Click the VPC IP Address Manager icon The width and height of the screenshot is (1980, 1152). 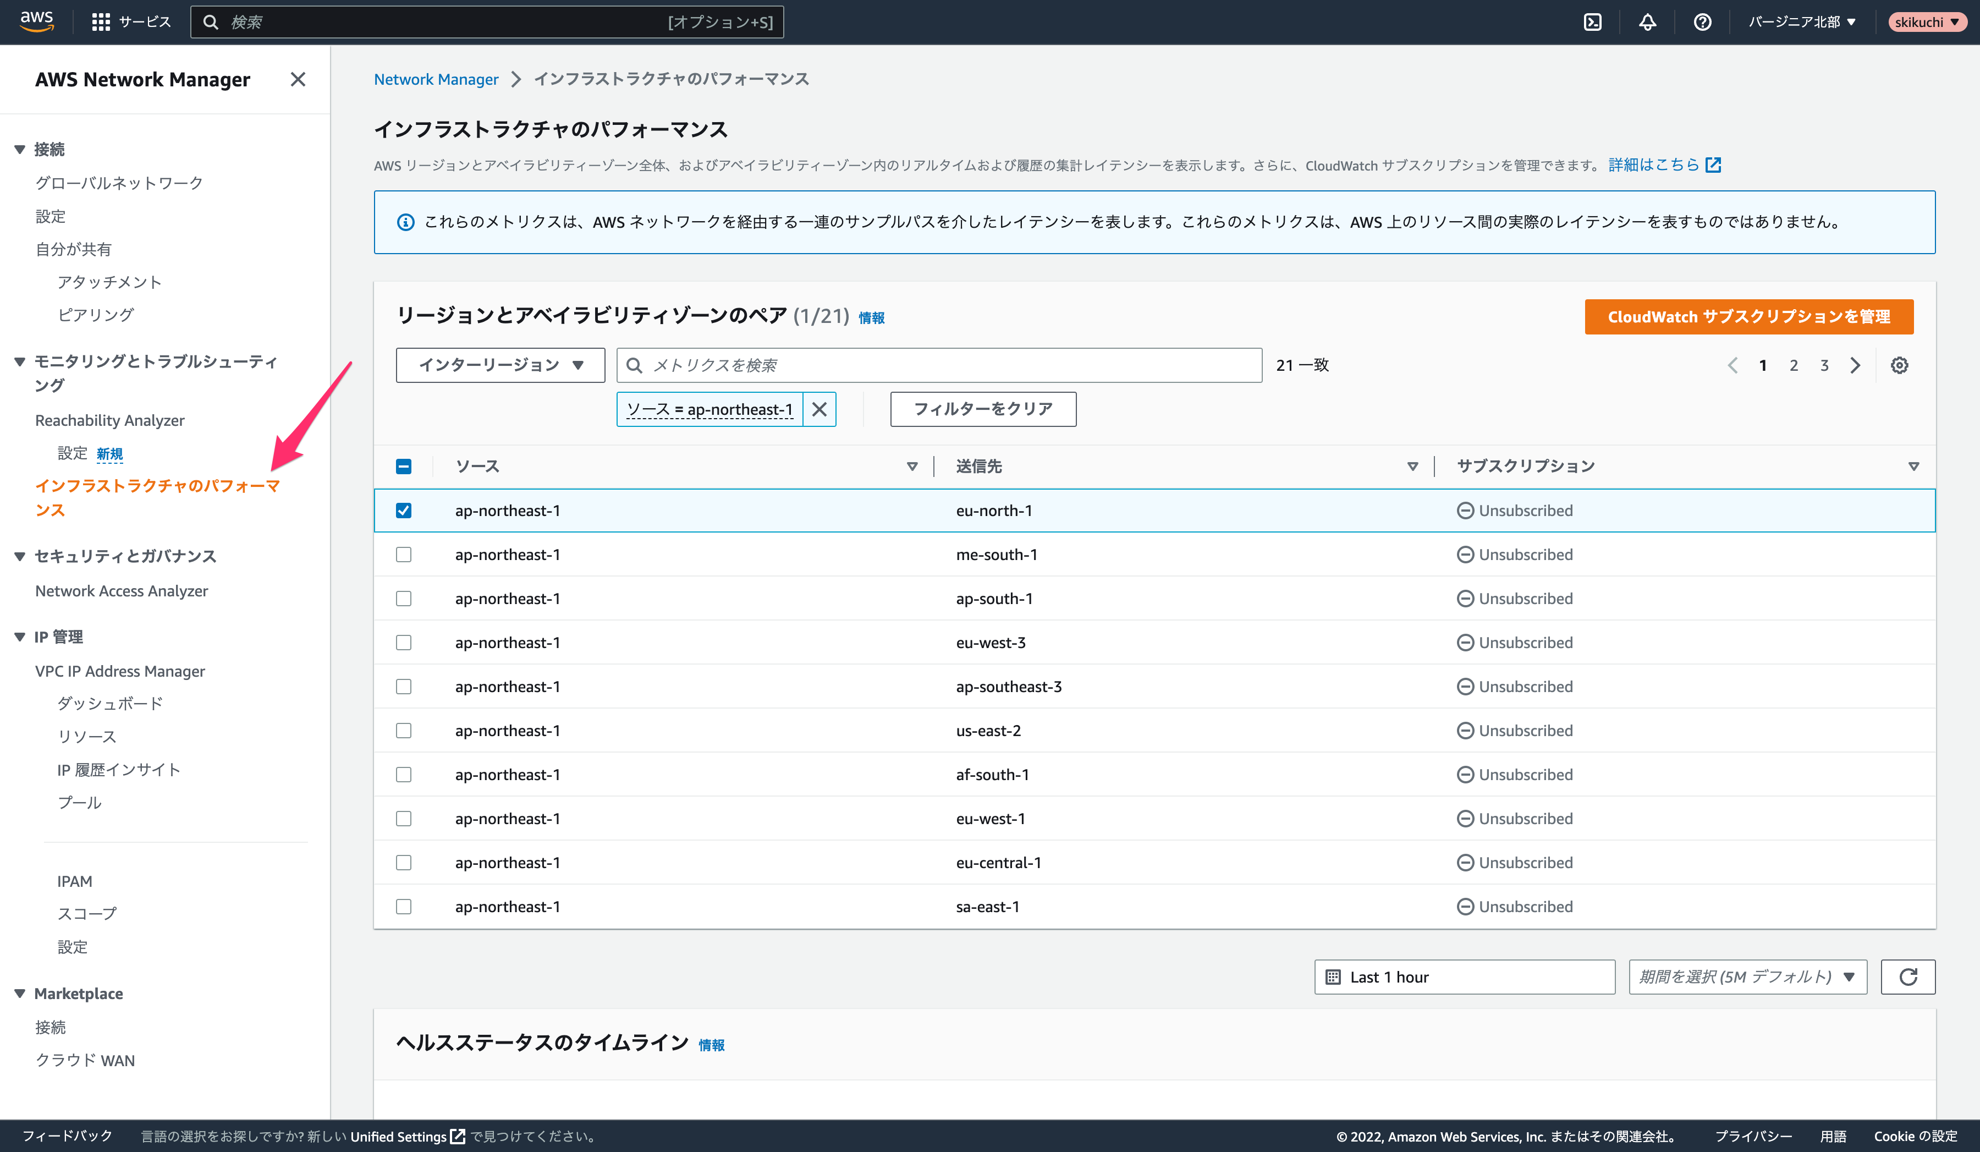coord(119,671)
